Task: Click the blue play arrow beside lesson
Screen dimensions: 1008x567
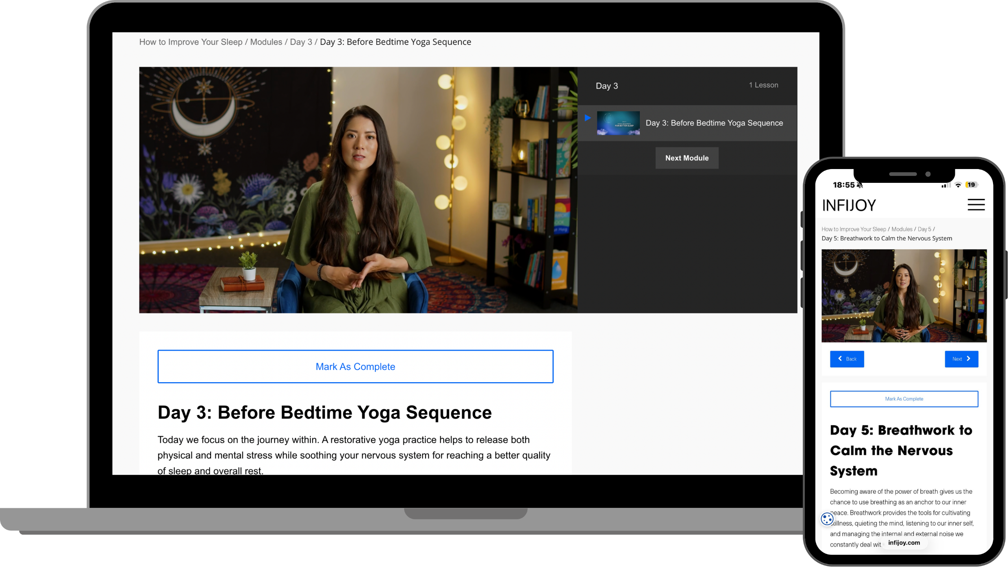Action: click(587, 118)
